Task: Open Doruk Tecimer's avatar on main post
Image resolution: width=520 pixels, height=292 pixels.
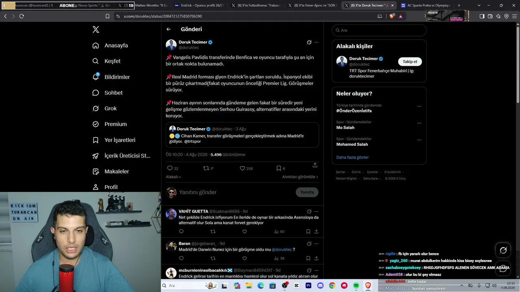Action: (x=171, y=45)
